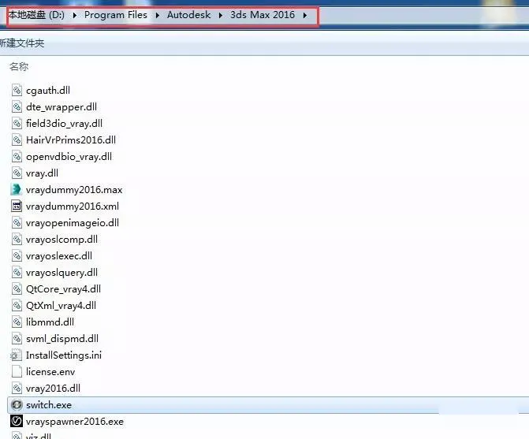Click the vrayoslcomp.dll file icon
This screenshot has height=439, width=529.
pyautogui.click(x=17, y=239)
